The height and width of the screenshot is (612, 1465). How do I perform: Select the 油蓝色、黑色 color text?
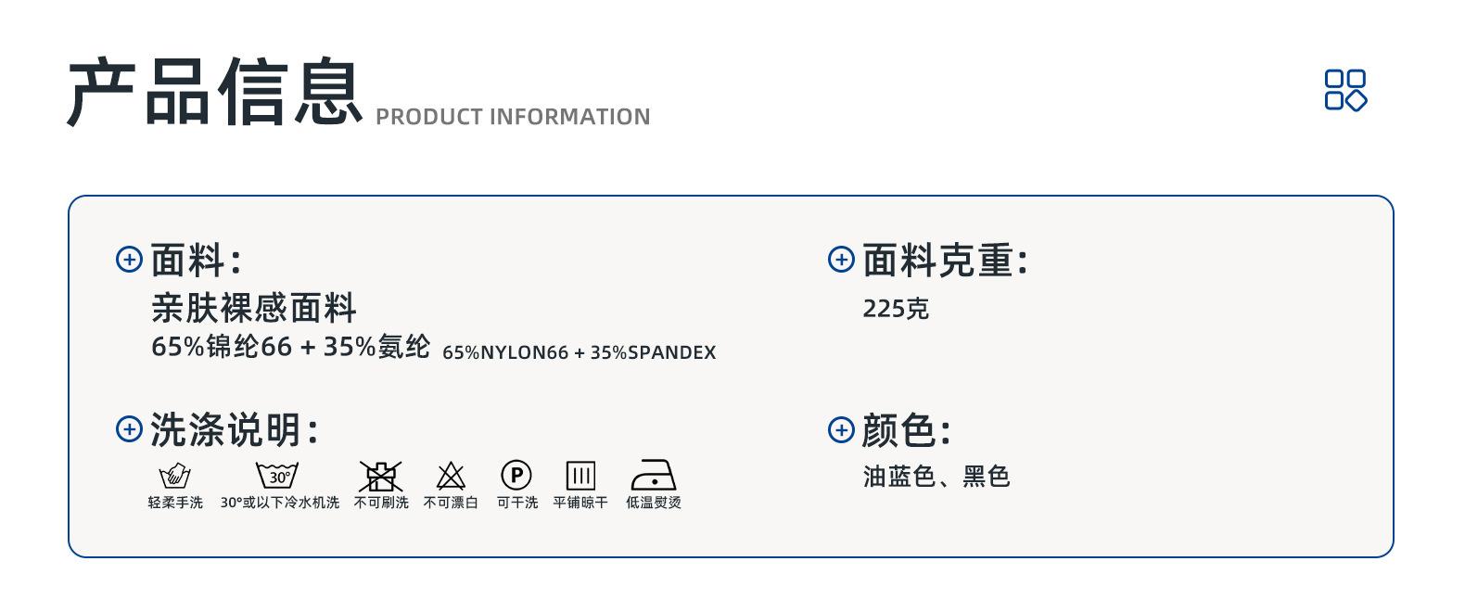coord(936,477)
